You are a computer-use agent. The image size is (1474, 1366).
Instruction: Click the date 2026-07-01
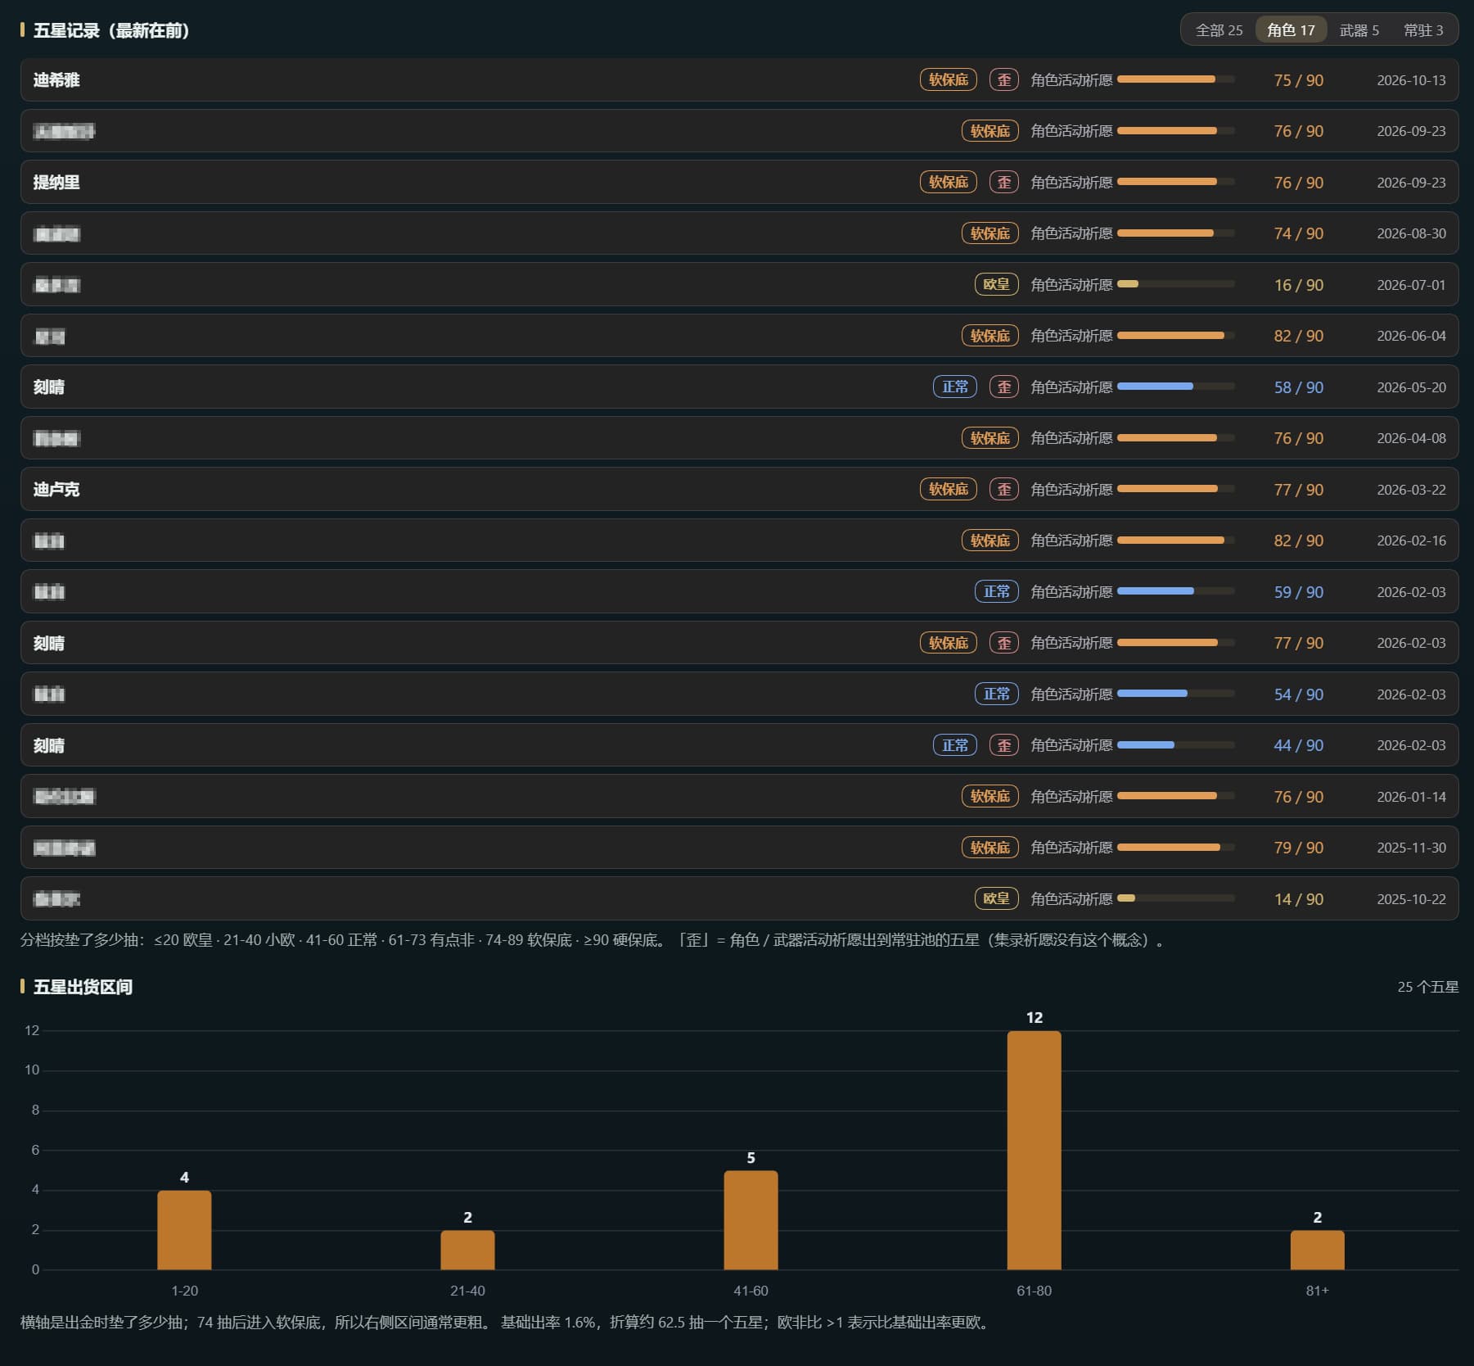pos(1411,285)
